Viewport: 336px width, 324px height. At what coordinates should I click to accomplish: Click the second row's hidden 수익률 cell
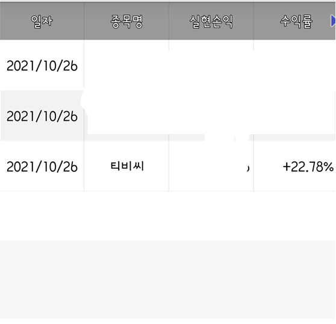click(294, 115)
